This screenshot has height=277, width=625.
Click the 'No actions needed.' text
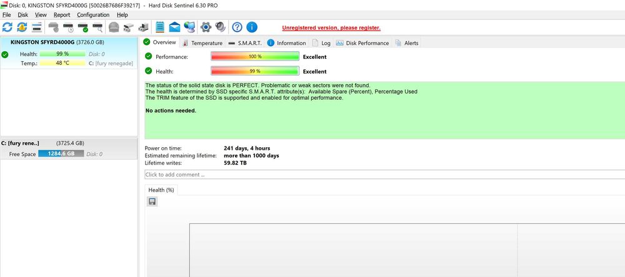(171, 110)
